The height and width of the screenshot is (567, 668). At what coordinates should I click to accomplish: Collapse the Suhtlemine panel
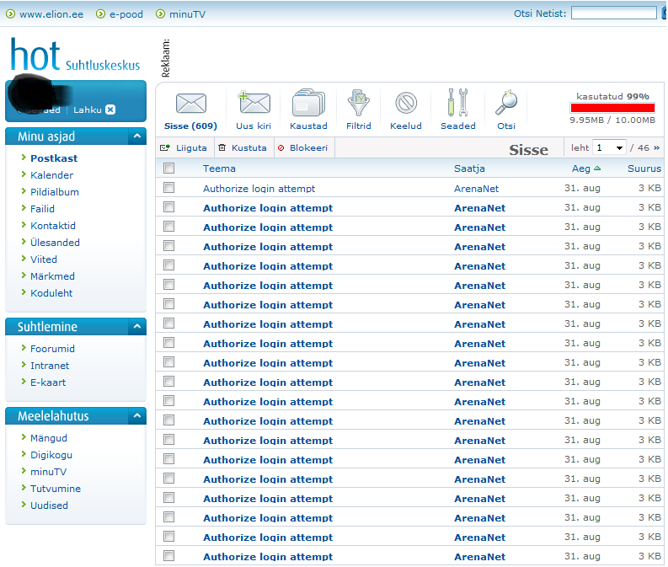137,327
